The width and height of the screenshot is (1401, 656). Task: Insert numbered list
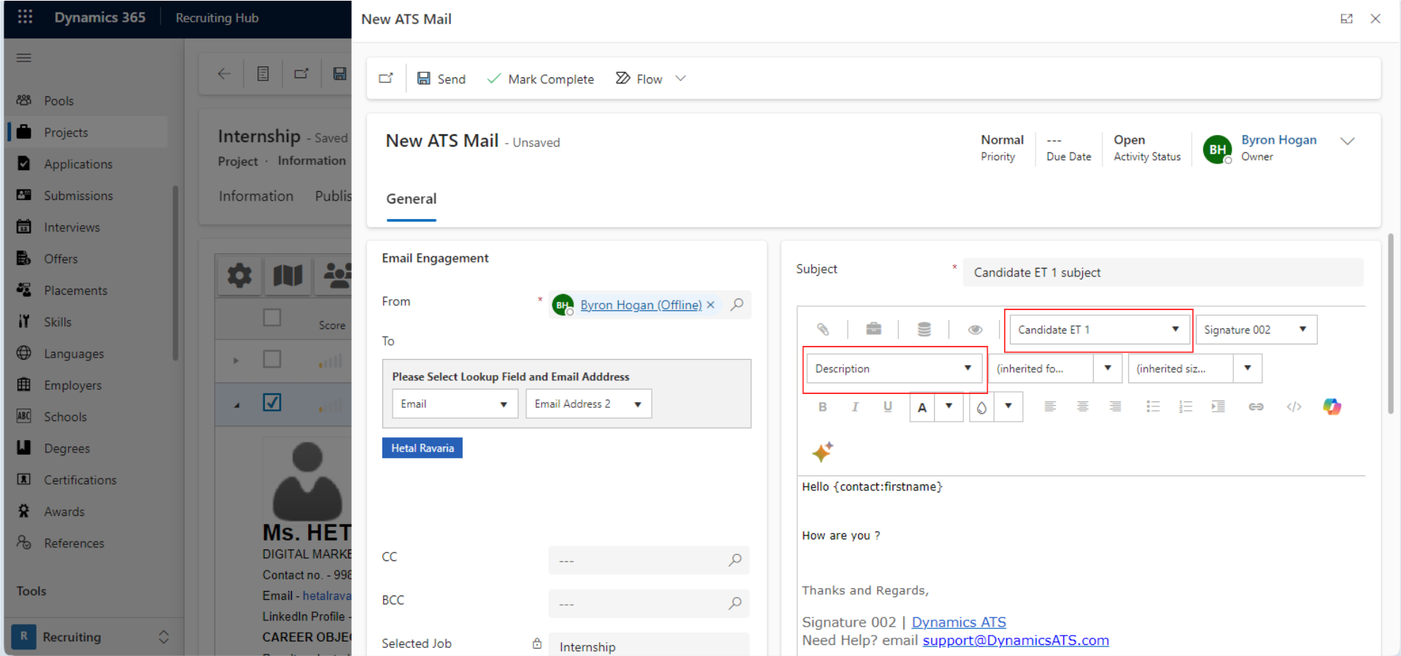(x=1185, y=406)
